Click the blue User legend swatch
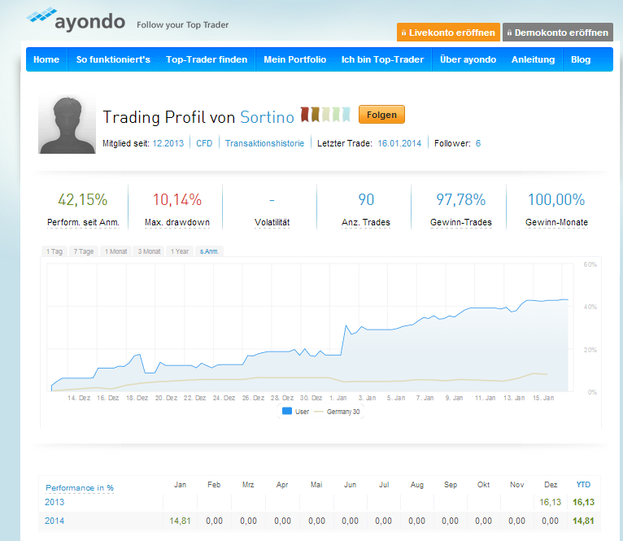The image size is (623, 541). [x=286, y=411]
